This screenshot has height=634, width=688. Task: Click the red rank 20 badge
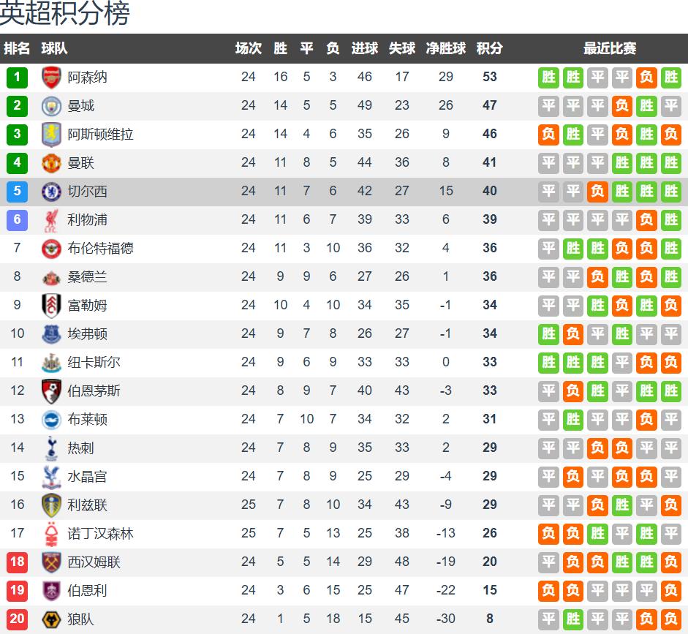pos(18,619)
